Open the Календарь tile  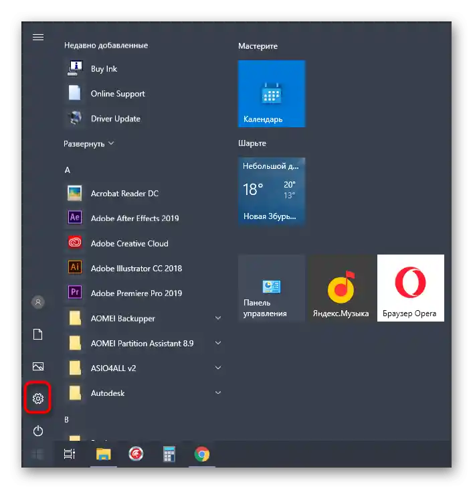tap(272, 94)
